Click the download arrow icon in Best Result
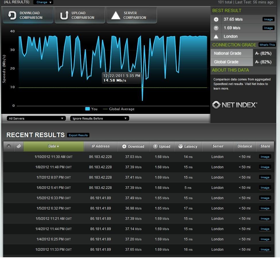The image size is (280, 261). point(216,19)
